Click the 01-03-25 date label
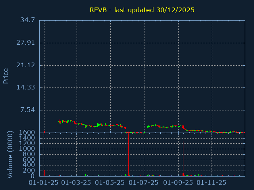 [x=77, y=183]
